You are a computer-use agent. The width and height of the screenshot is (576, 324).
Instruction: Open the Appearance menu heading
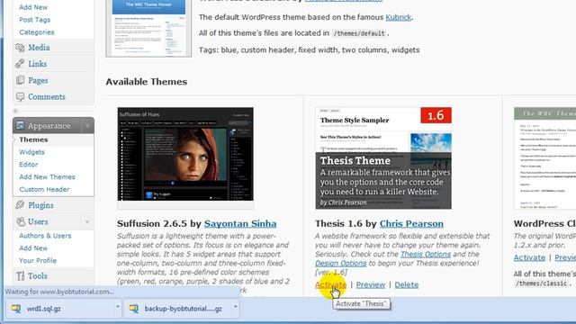click(49, 126)
